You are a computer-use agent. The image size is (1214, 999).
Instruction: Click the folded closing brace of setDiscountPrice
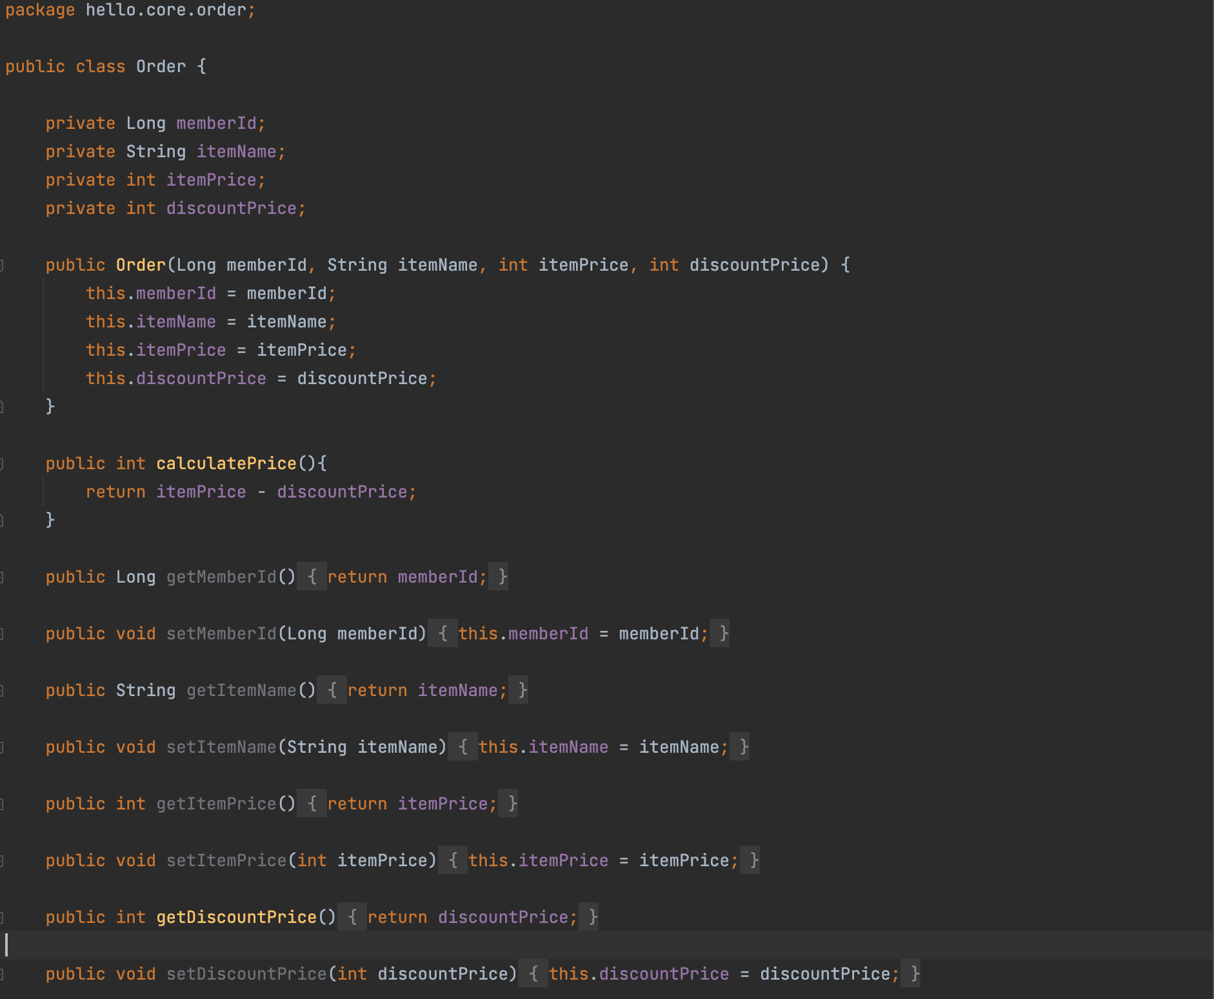click(911, 974)
